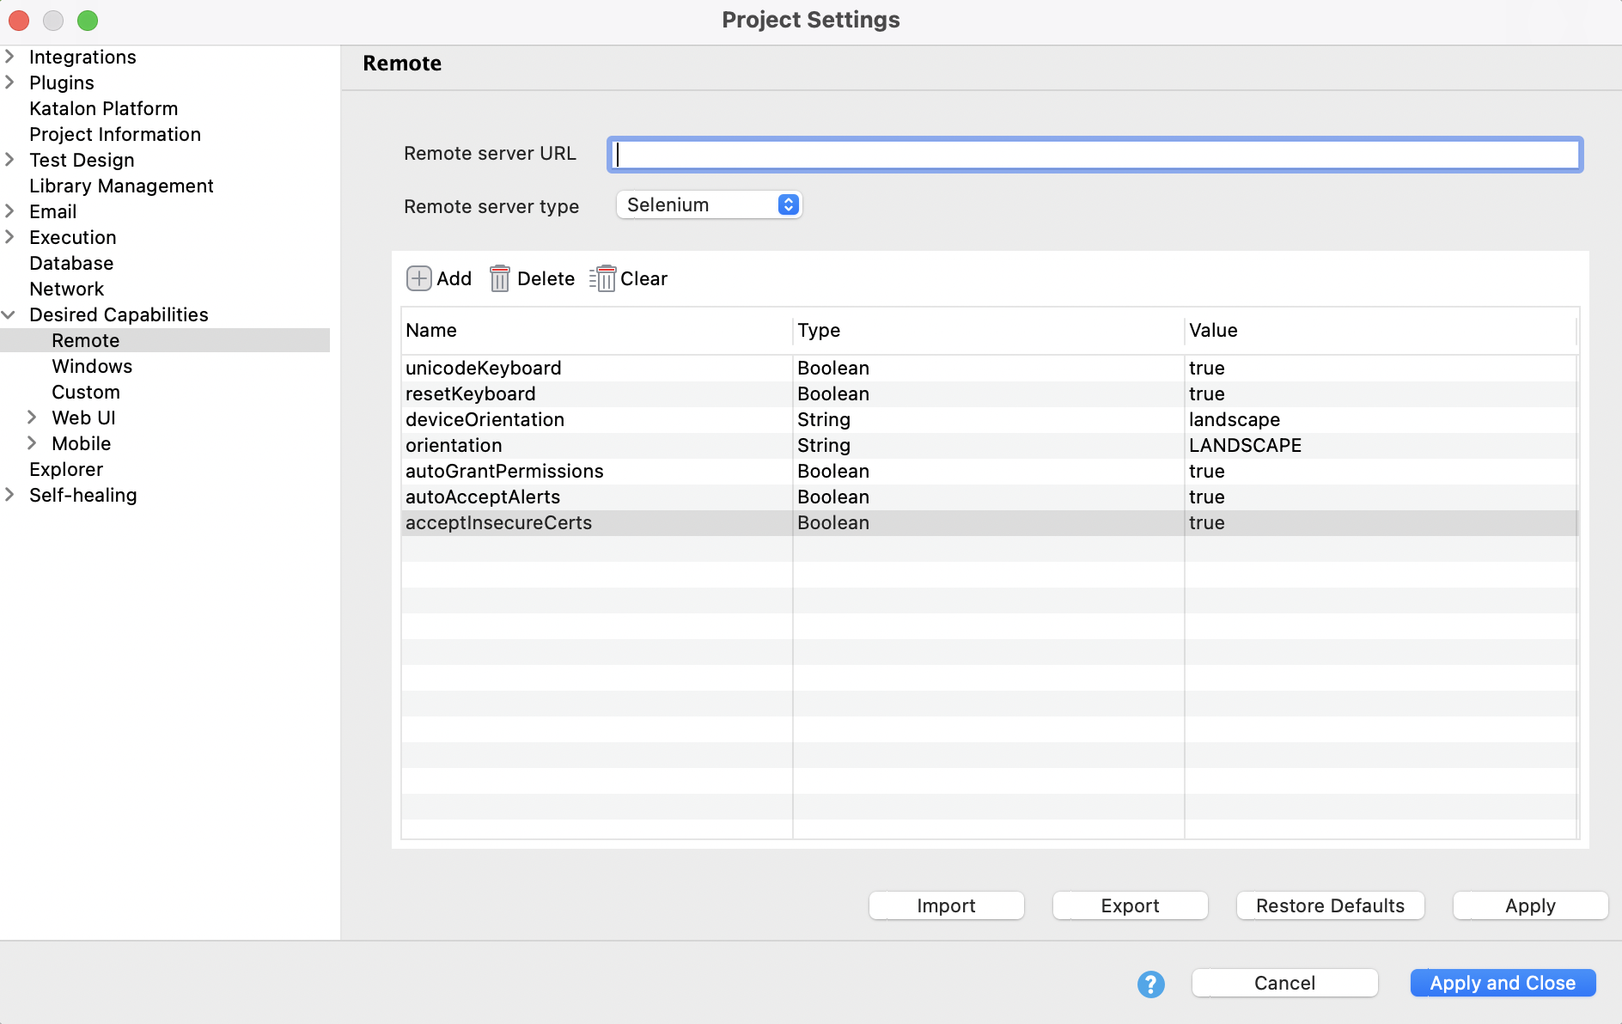Select the autoAcceptAlerts row name
The height and width of the screenshot is (1024, 1622).
click(483, 497)
